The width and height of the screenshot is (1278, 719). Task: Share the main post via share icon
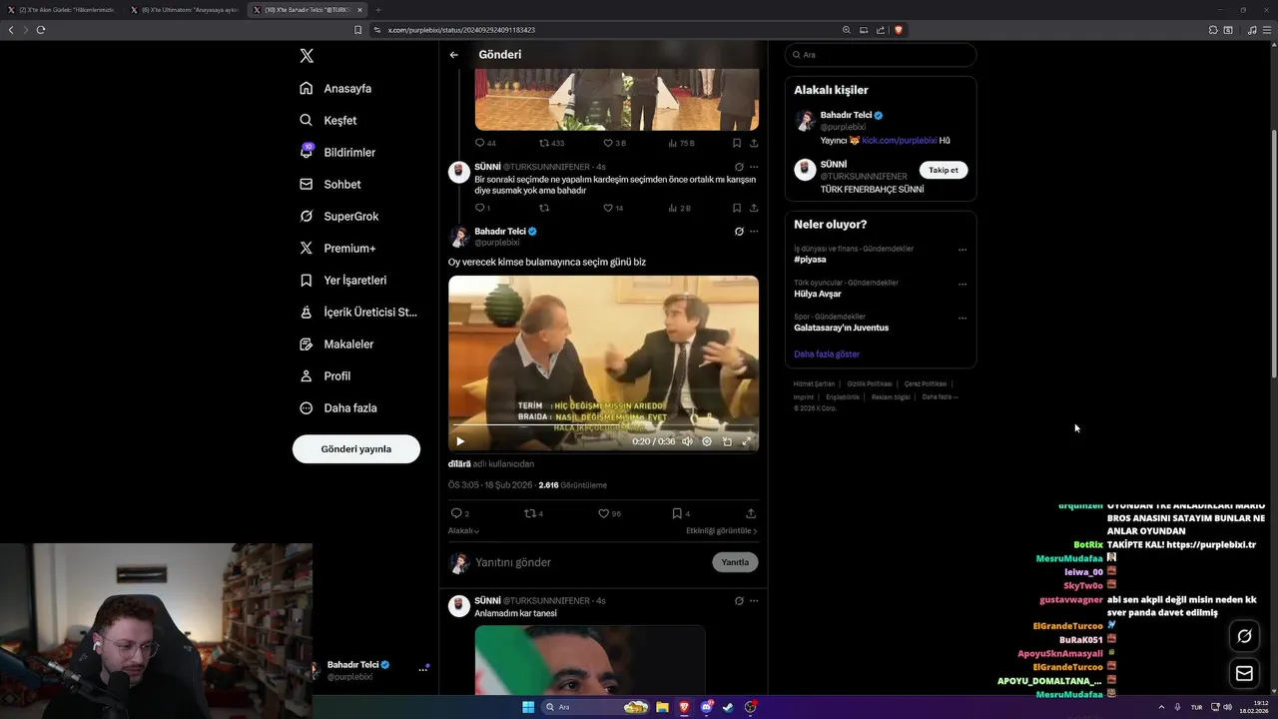751,513
